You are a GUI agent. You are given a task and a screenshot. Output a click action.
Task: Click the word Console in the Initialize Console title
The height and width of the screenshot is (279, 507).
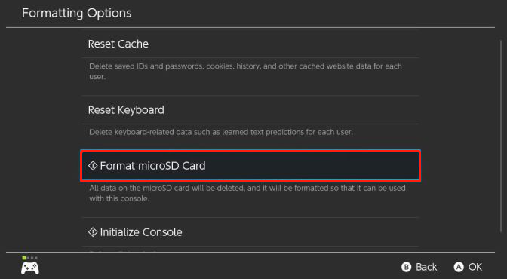(x=162, y=232)
